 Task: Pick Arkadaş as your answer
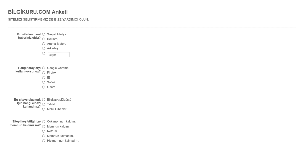44,48
